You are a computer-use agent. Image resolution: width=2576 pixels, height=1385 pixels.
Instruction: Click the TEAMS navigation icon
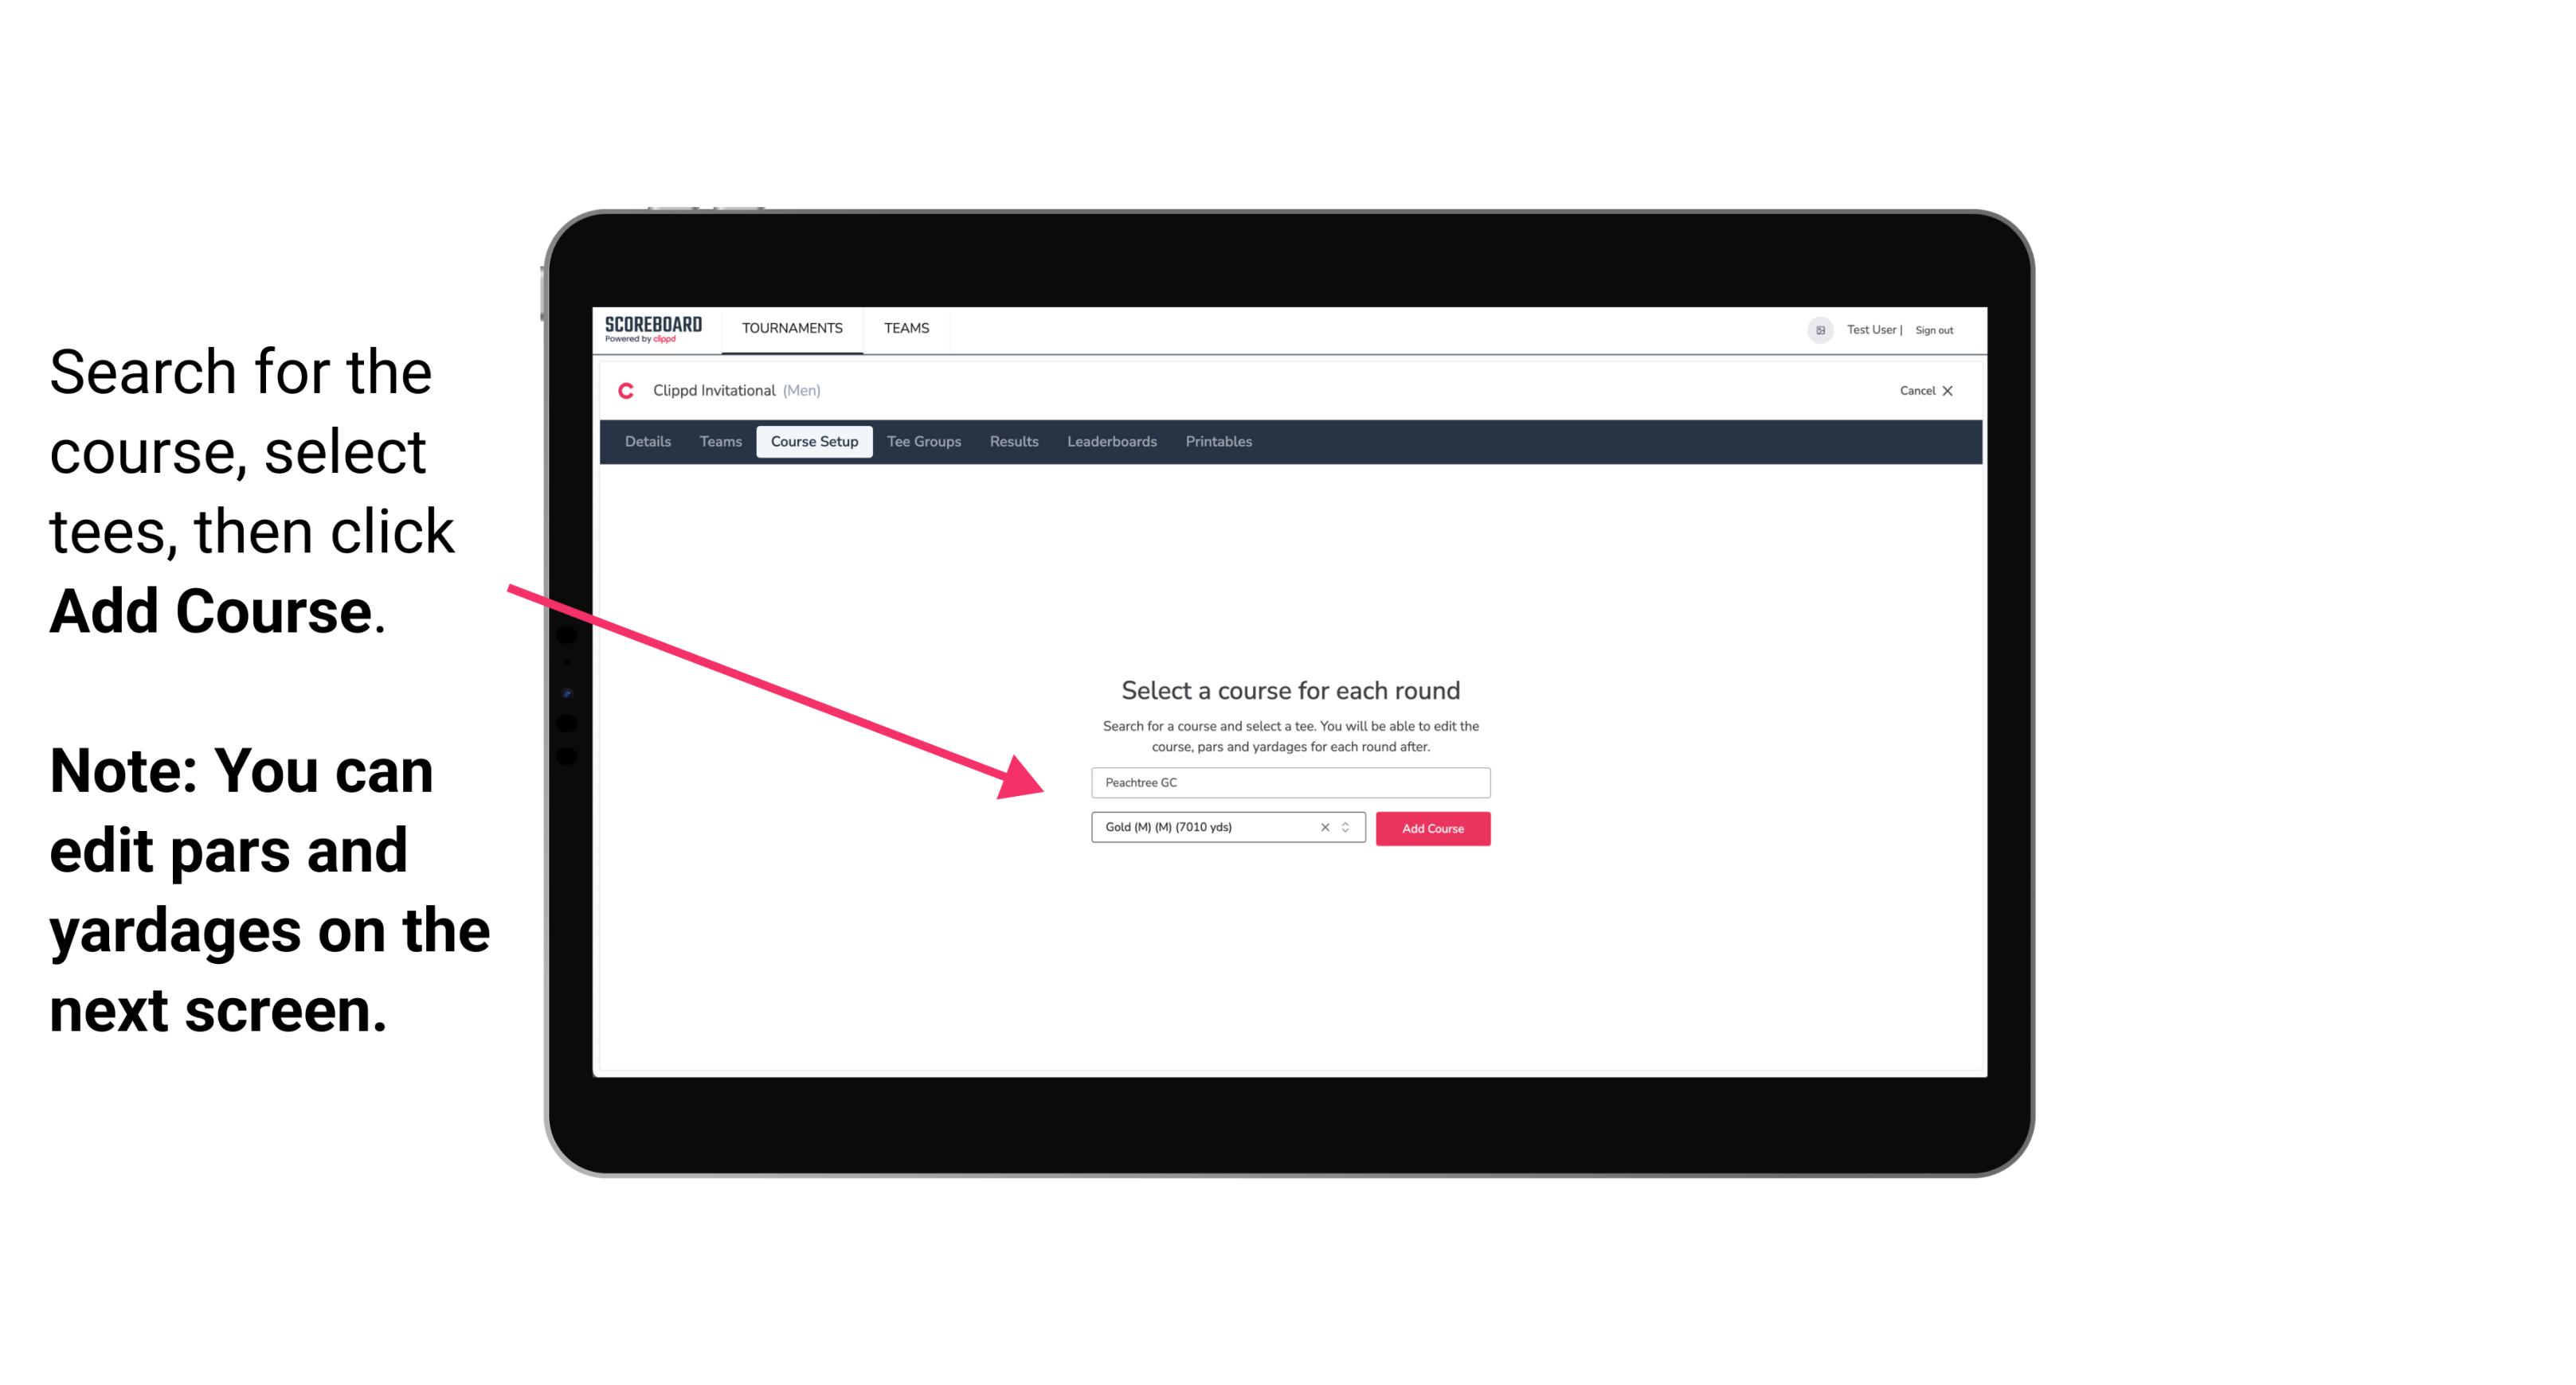(904, 327)
